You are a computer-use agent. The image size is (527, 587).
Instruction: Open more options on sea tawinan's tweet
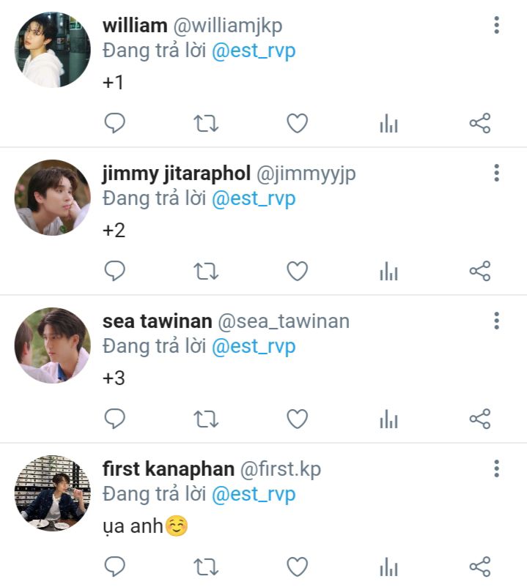pos(497,321)
